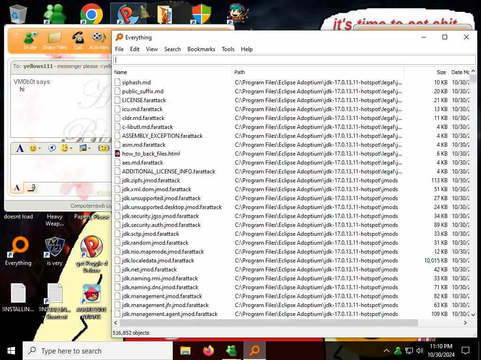The width and height of the screenshot is (481, 360).
Task: Send a nudge with shaking smiley icon
Action: [104, 148]
